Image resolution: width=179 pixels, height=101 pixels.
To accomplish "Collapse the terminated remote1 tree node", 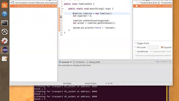I will (x=11, y=3).
